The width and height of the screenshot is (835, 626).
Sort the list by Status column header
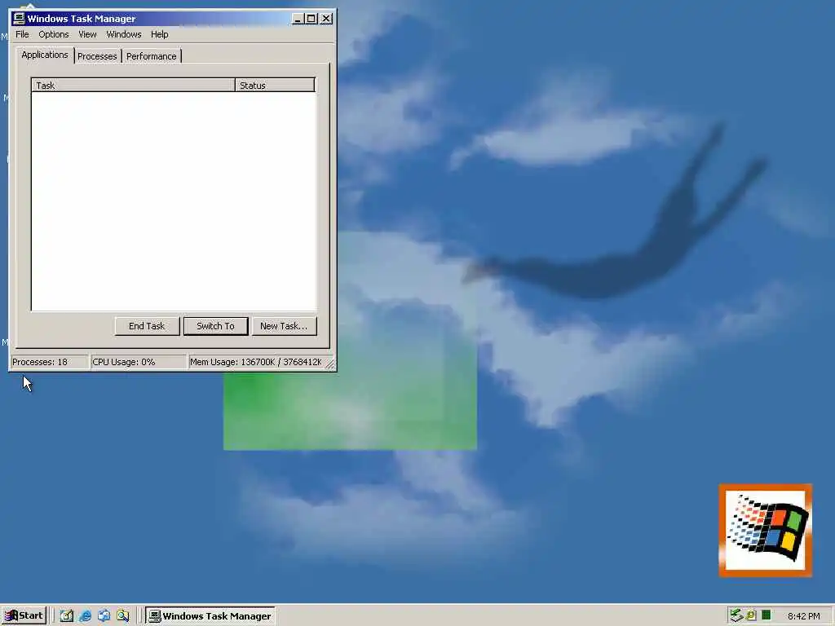pyautogui.click(x=275, y=85)
